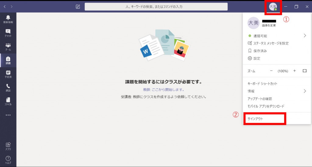Click the 教師: ここから開始します link
Viewport: 312px width, 167px height.
[164, 90]
